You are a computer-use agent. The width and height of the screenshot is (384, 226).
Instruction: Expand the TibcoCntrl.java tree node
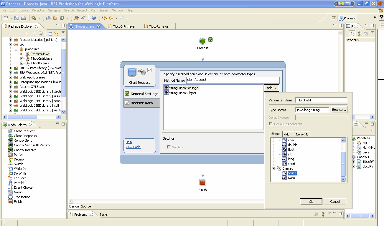22,58
